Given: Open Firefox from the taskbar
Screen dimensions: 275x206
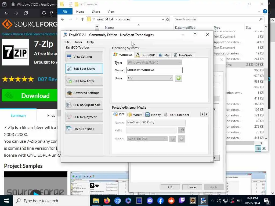Looking at the screenshot, I should [107, 201].
